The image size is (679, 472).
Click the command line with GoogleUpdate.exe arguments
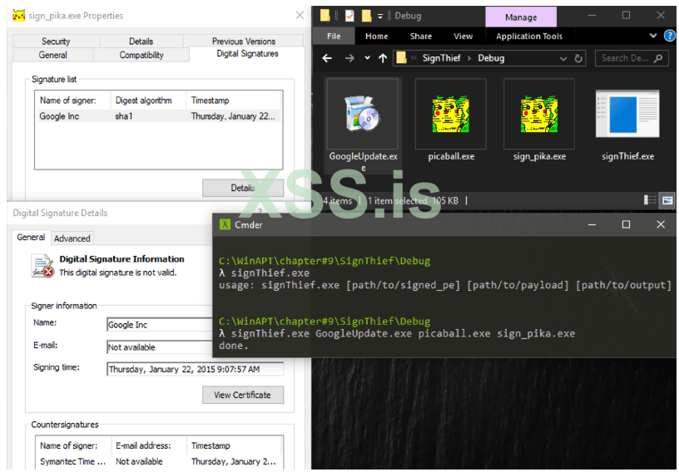point(397,333)
